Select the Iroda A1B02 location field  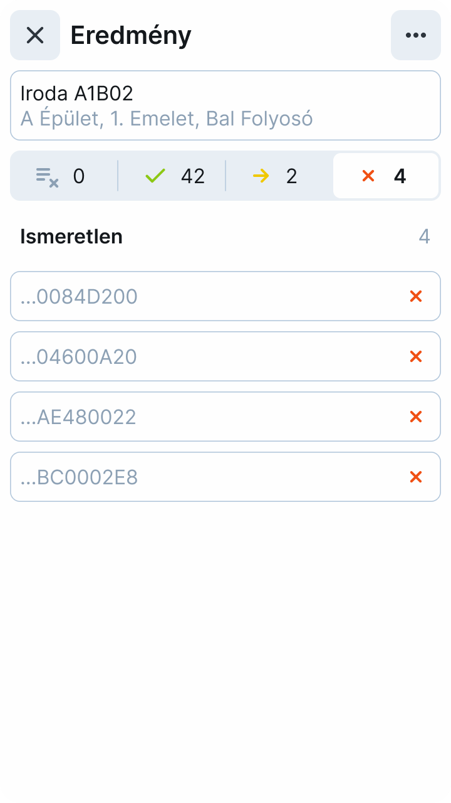225,105
